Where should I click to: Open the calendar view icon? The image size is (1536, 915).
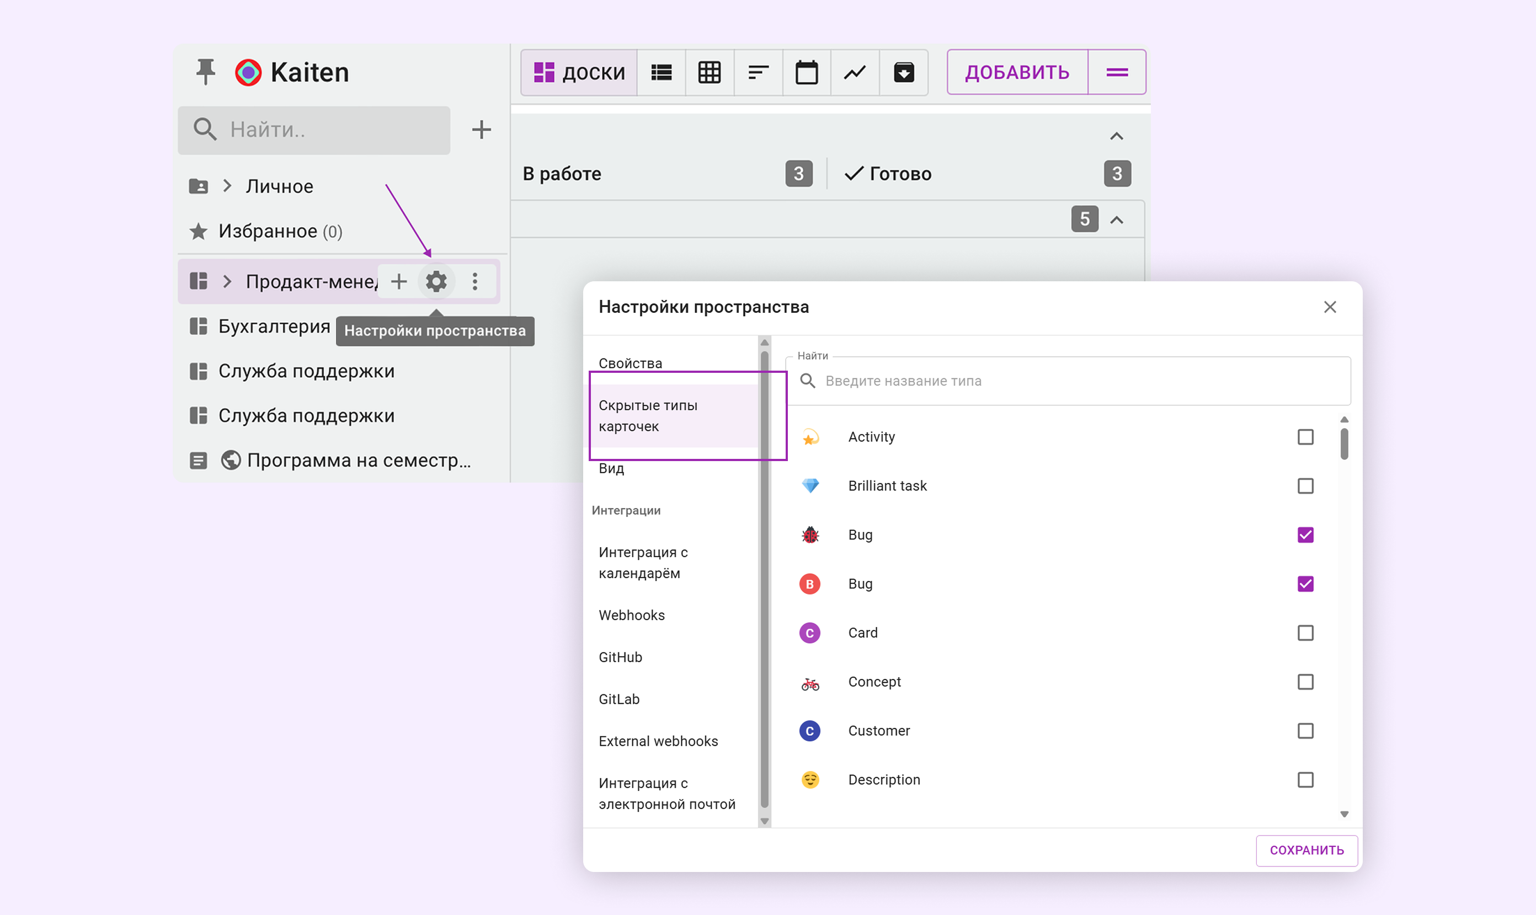pos(806,73)
